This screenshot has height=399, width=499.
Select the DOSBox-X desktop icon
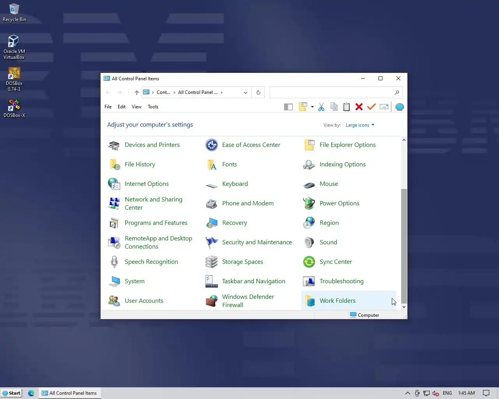tap(14, 108)
